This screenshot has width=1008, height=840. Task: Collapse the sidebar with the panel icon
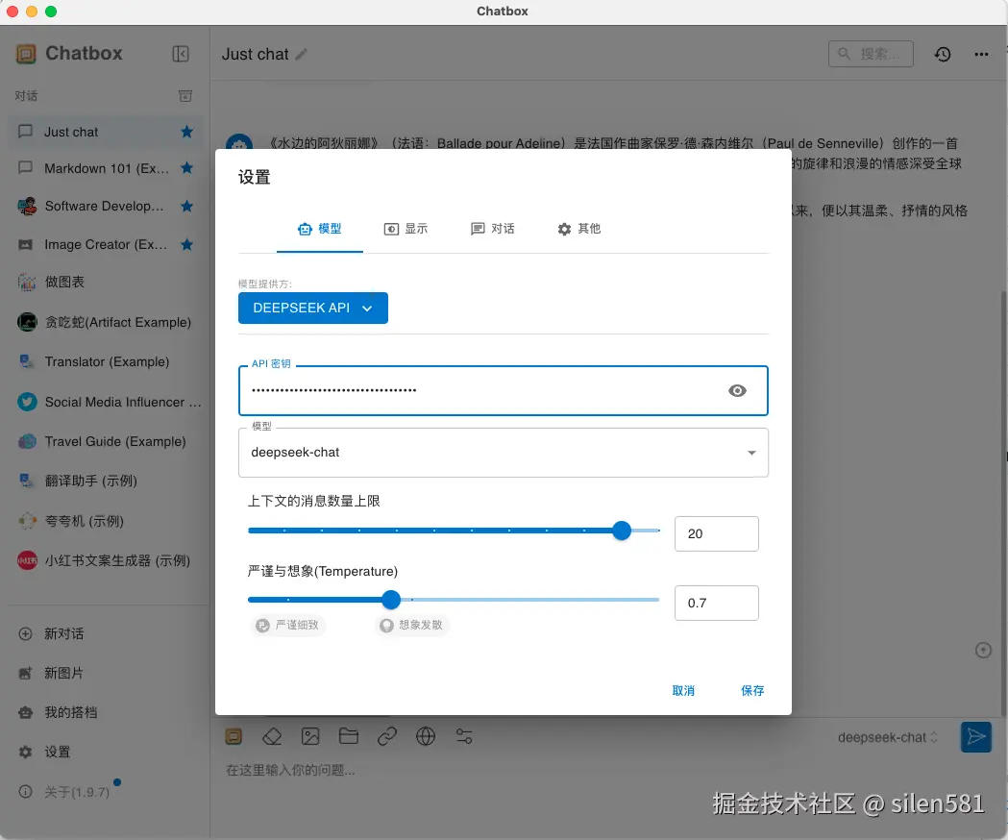pos(181,54)
